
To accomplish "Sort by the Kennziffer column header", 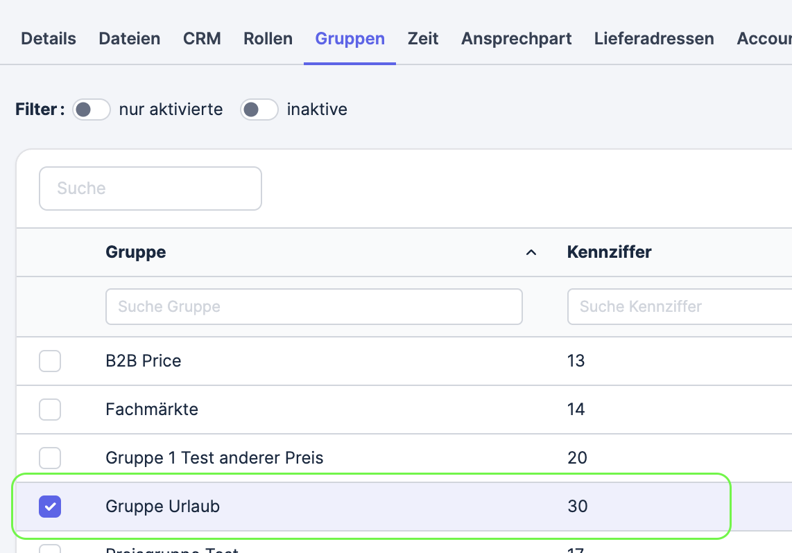I will pyautogui.click(x=609, y=252).
